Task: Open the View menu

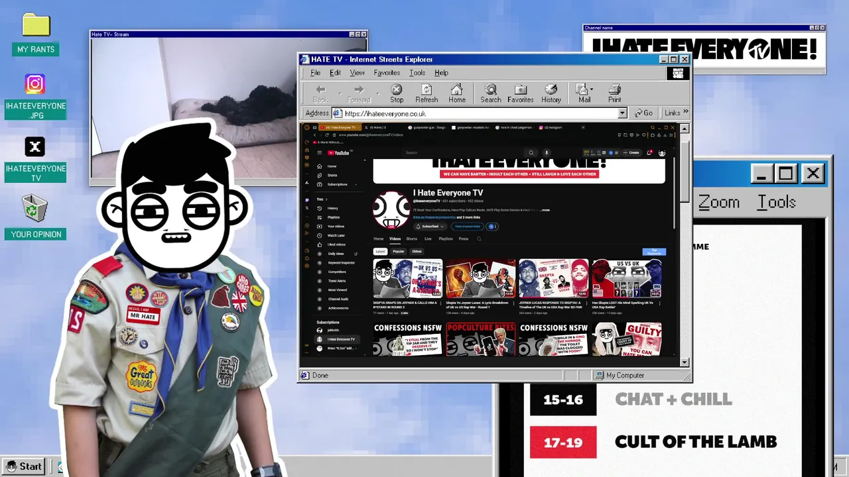Action: pyautogui.click(x=357, y=73)
